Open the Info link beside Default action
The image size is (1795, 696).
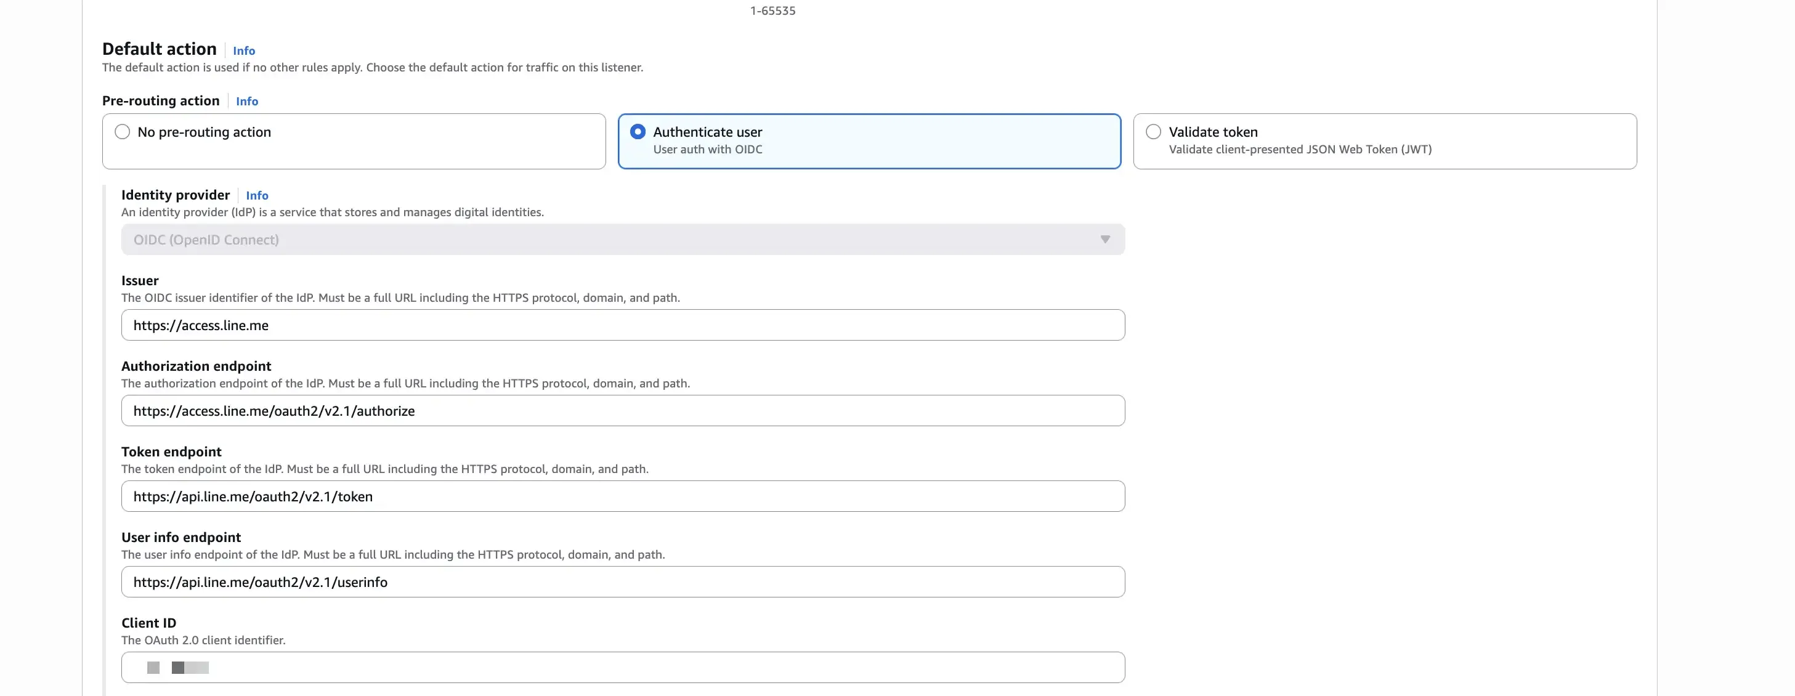tap(244, 50)
